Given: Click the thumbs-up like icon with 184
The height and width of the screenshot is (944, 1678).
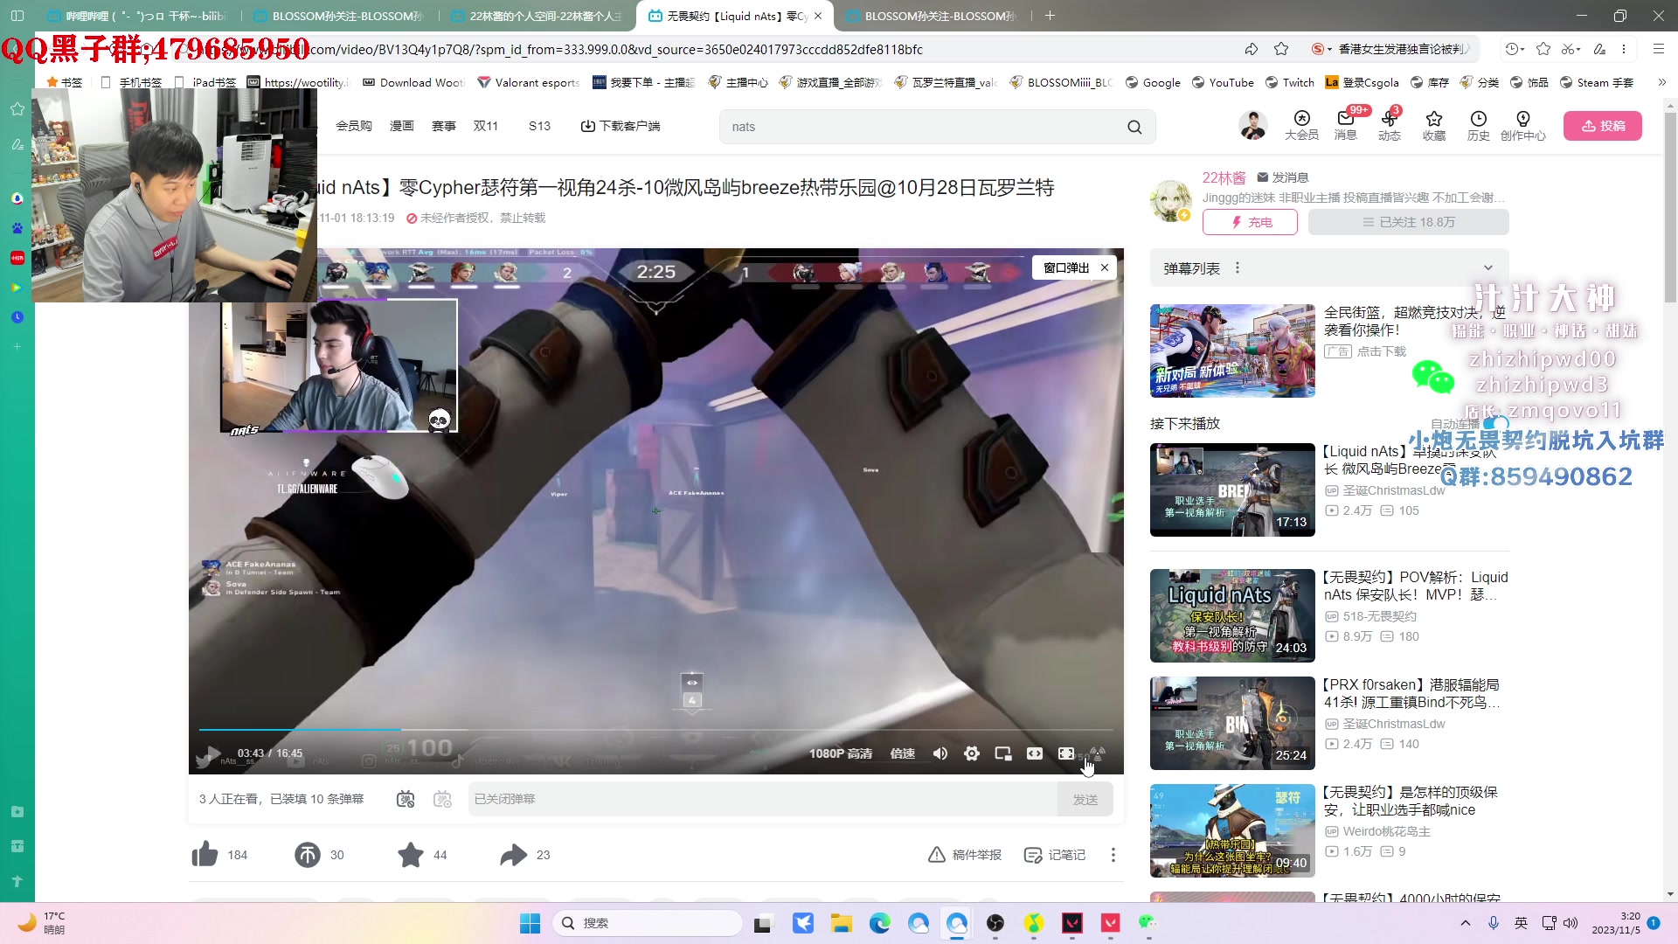Looking at the screenshot, I should pos(205,854).
